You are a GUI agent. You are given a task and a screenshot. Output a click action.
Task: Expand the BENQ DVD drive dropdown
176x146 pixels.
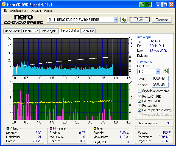pyautogui.click(x=116, y=20)
